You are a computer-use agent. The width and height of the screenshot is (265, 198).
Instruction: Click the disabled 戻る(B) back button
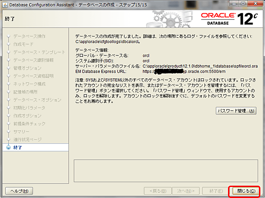click(x=158, y=191)
